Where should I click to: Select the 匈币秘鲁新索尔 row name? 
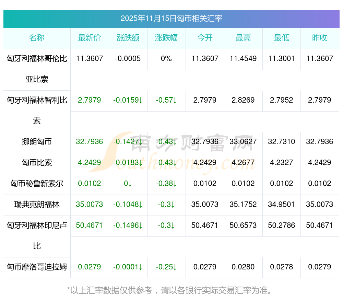point(37,184)
